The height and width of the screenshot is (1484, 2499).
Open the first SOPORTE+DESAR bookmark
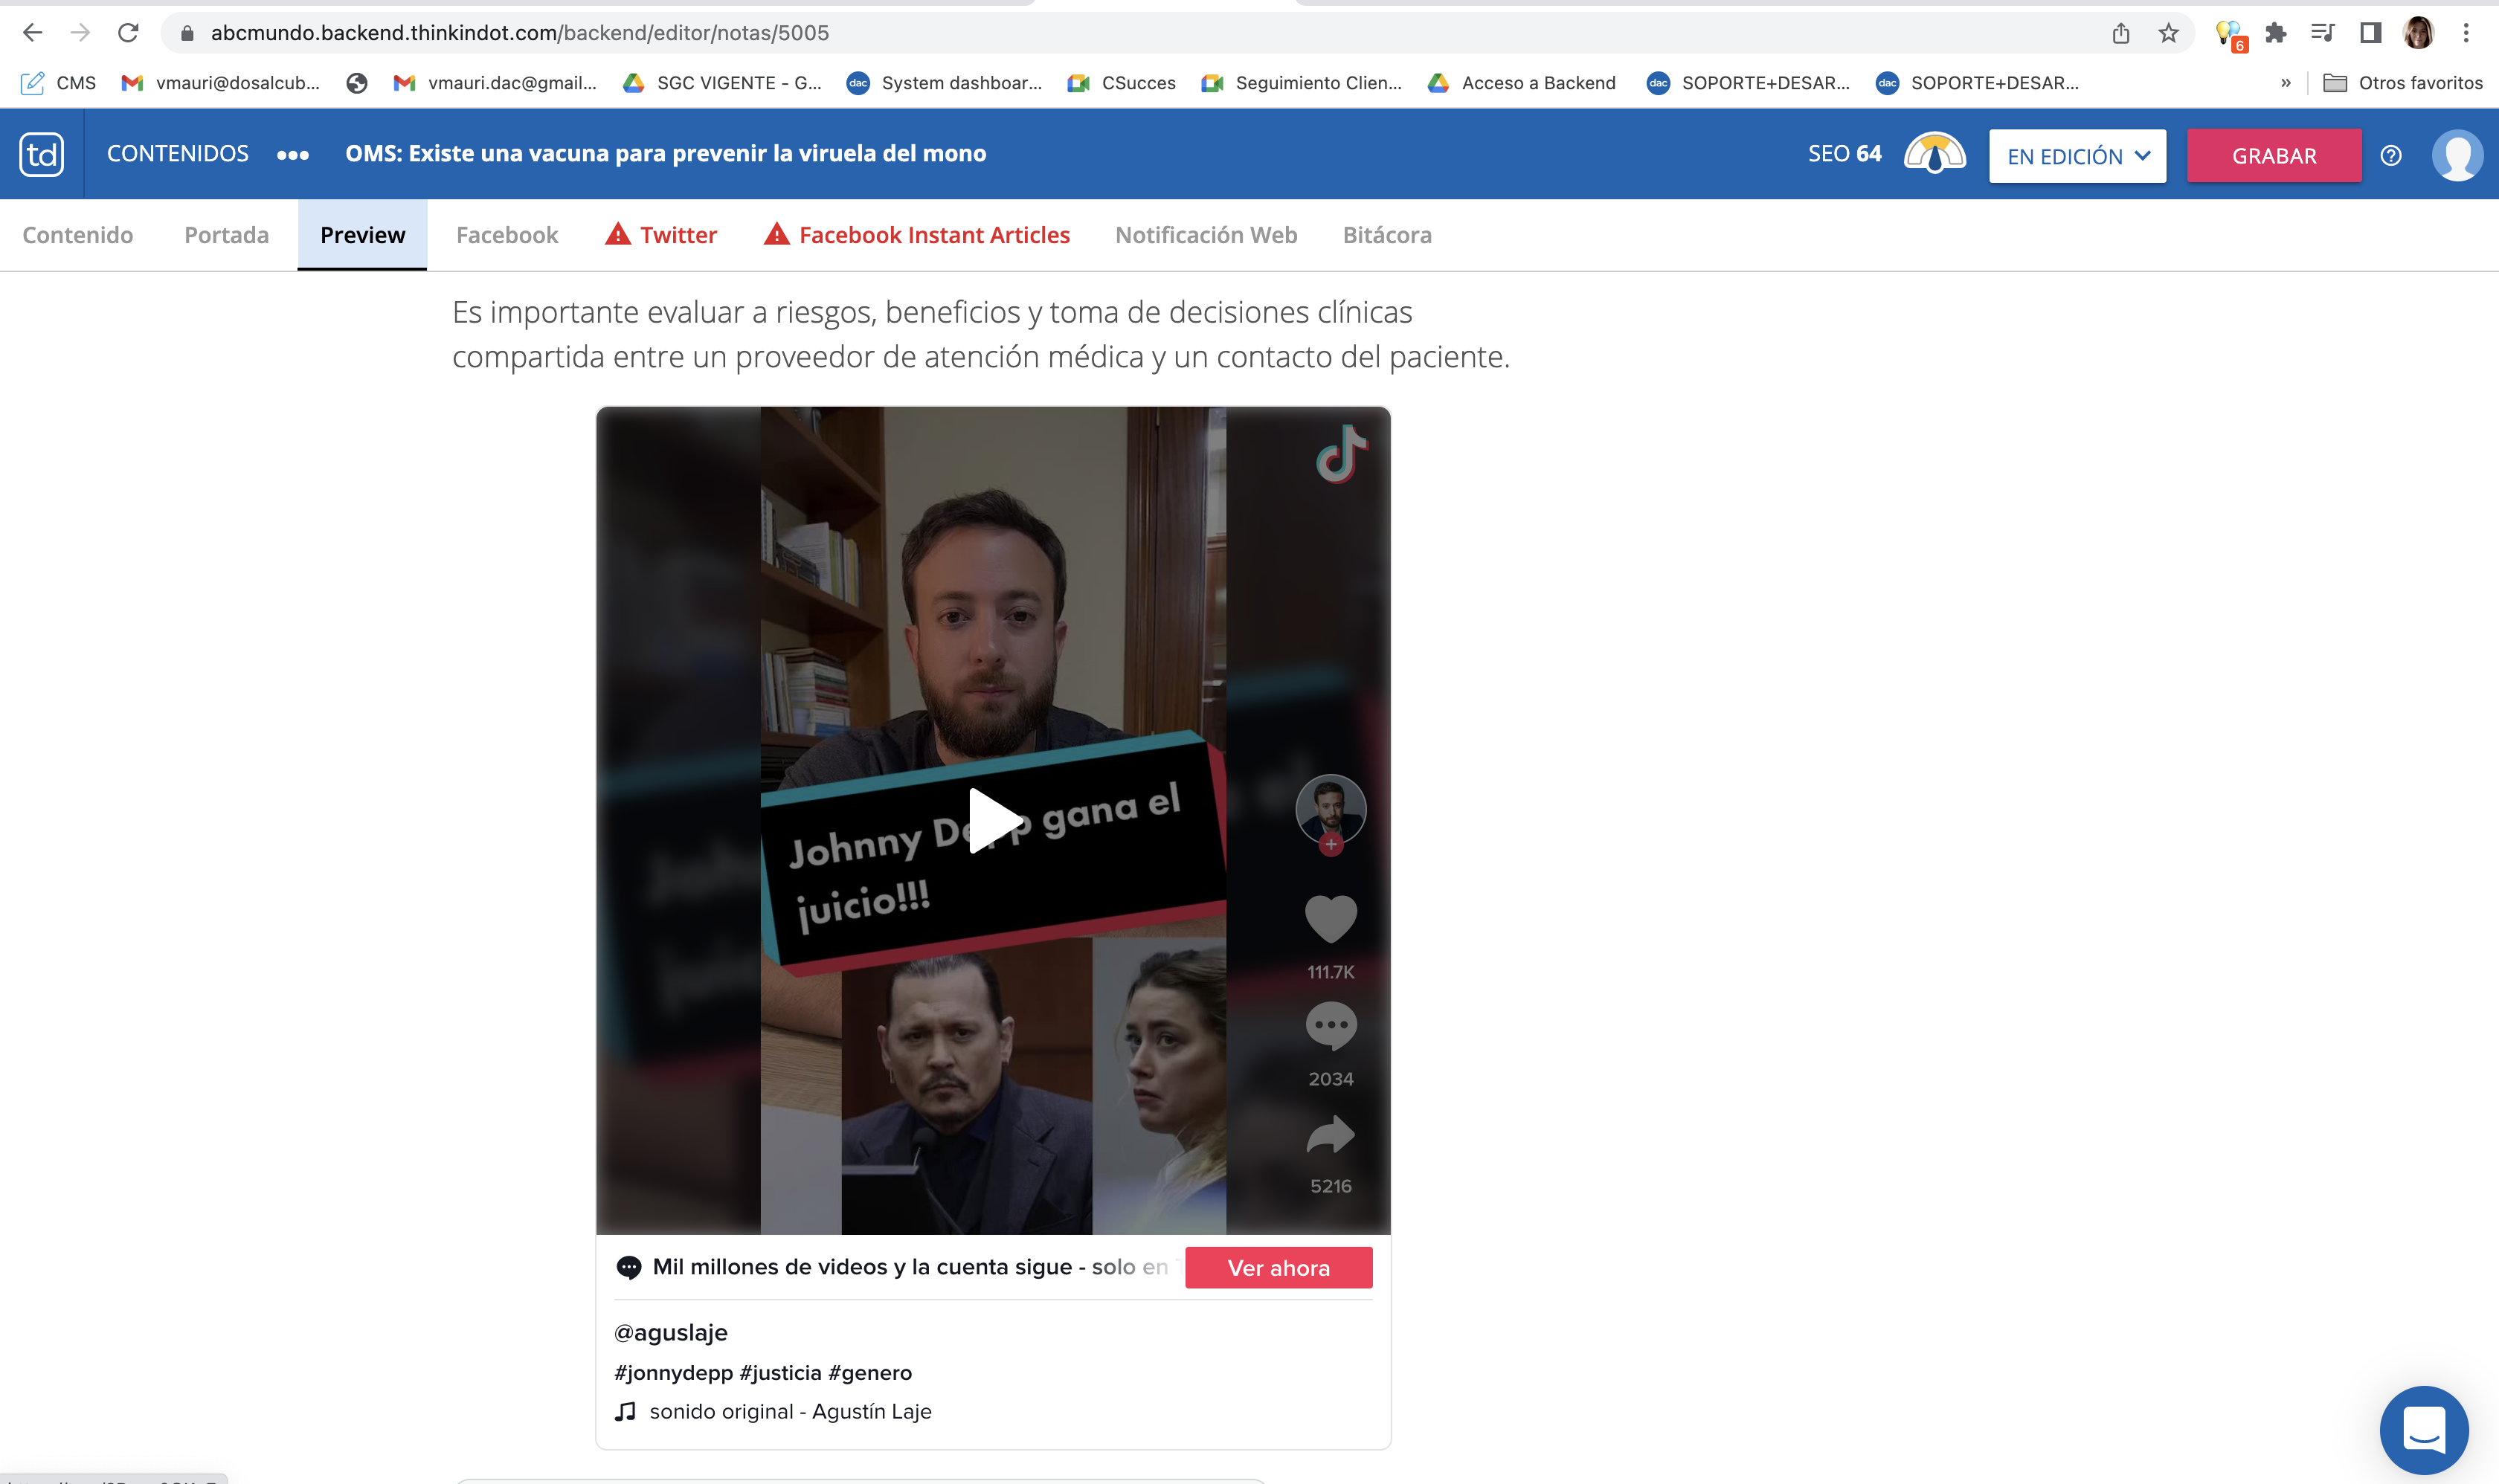(x=1749, y=83)
